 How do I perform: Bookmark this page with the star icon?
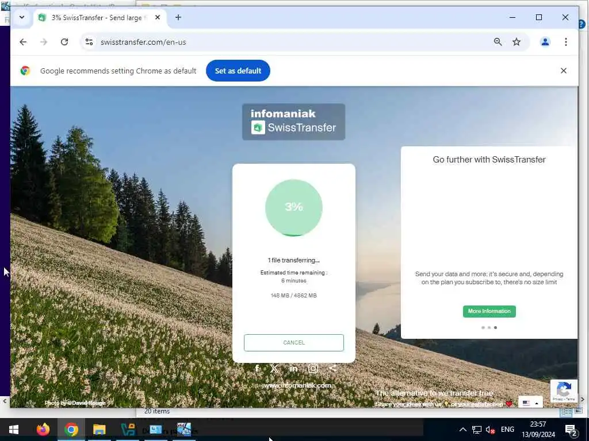(x=517, y=42)
